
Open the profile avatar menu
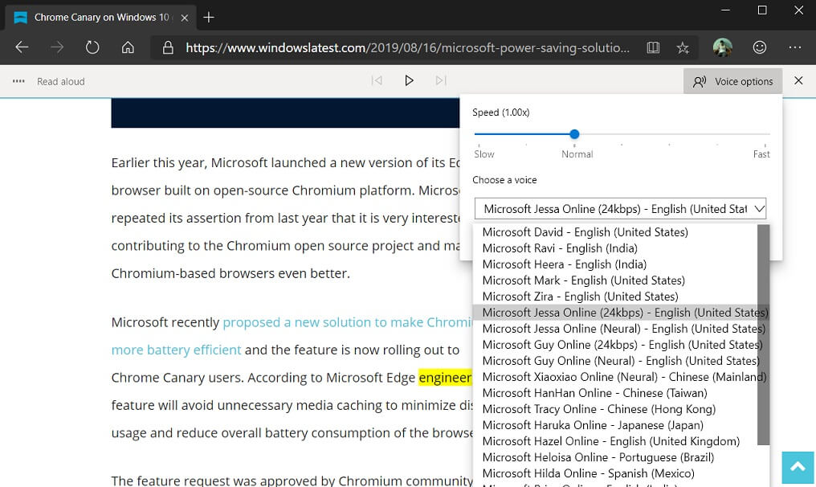722,47
